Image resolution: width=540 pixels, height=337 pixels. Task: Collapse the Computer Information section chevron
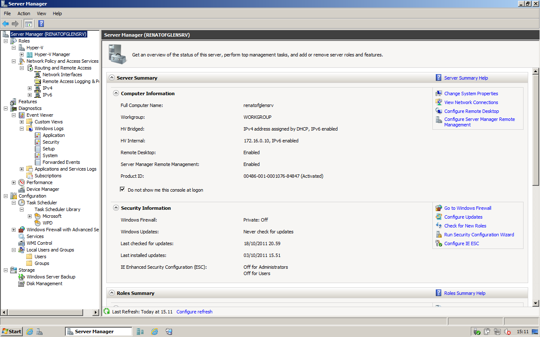pyautogui.click(x=116, y=93)
